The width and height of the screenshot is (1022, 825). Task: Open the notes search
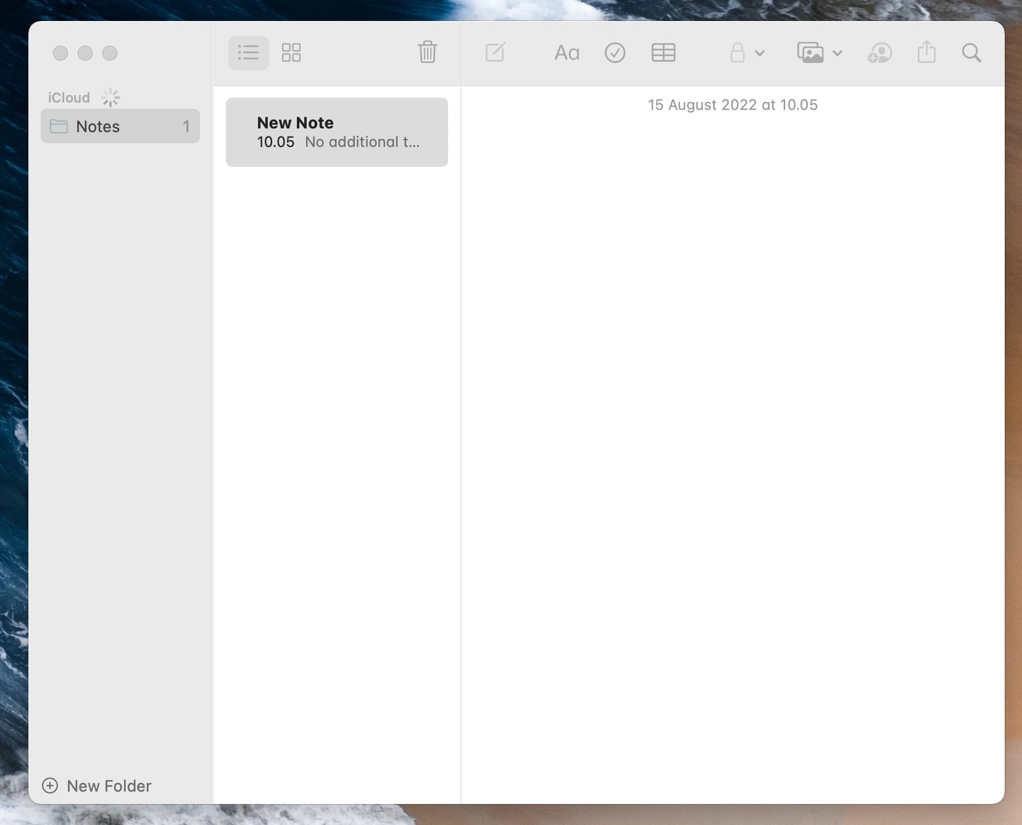pos(970,52)
